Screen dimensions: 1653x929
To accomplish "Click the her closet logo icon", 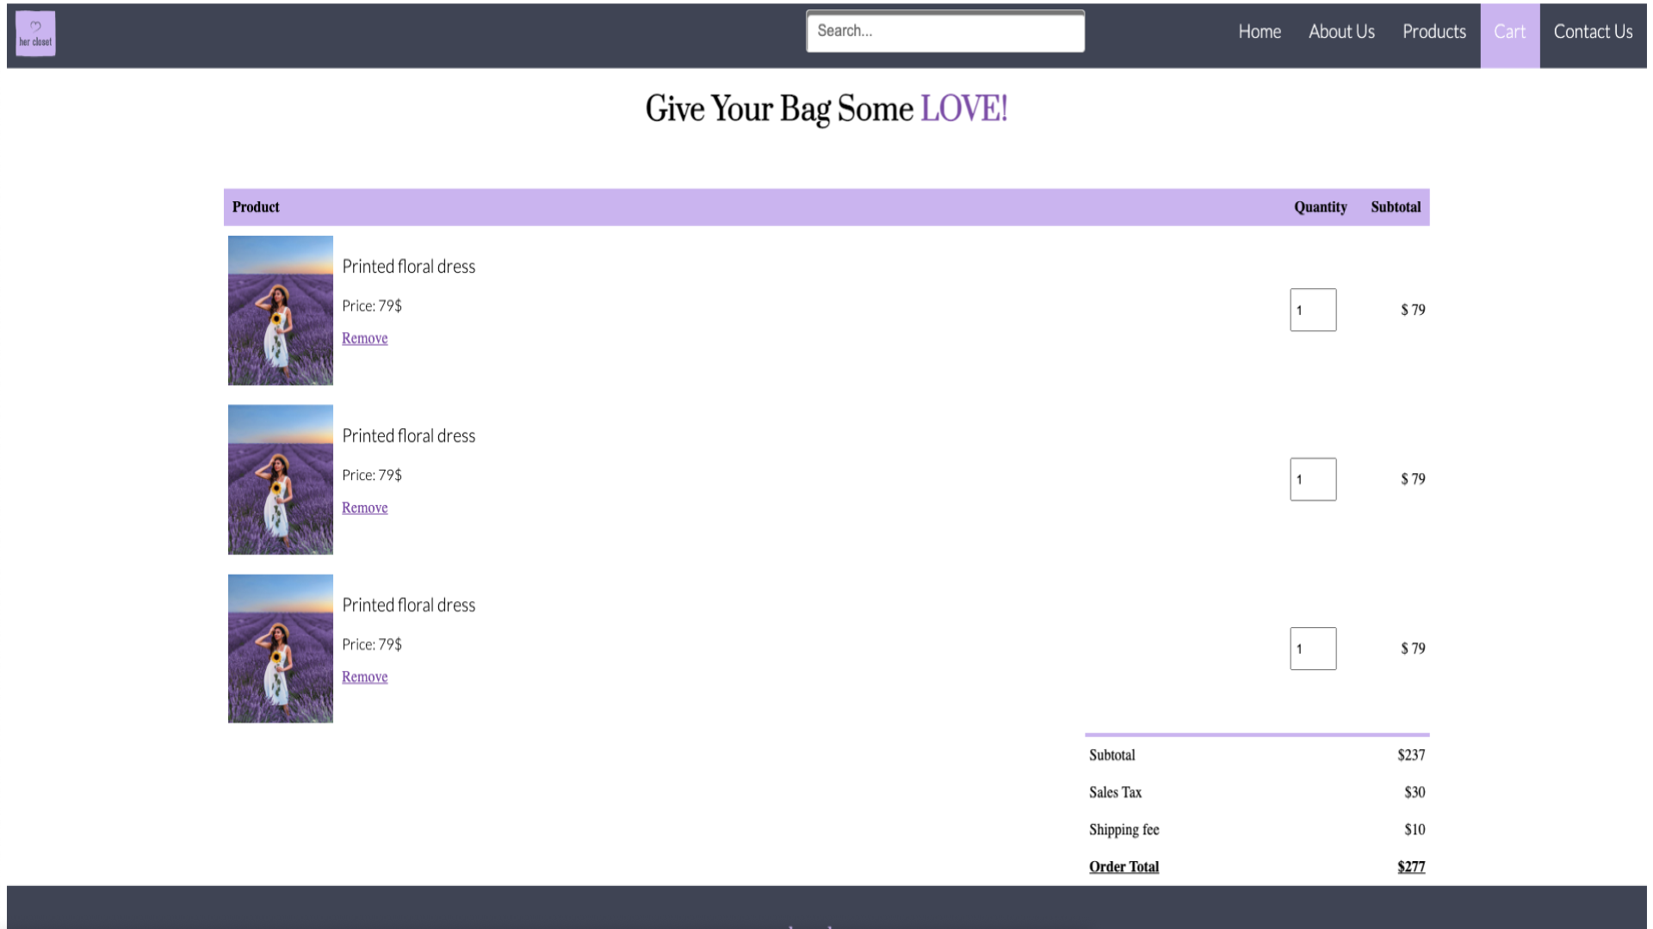I will tap(35, 34).
